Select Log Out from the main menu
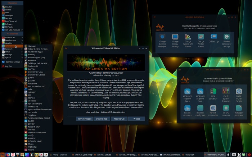The image size is (252, 157). [9, 66]
